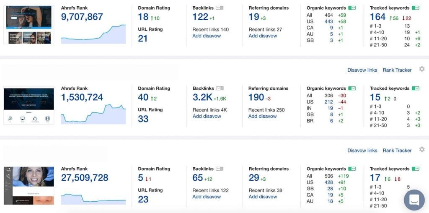Viewport: 429px width, 213px height.
Task: Click Backlinks email icon beside 122 backlinks
Action: click(220, 8)
